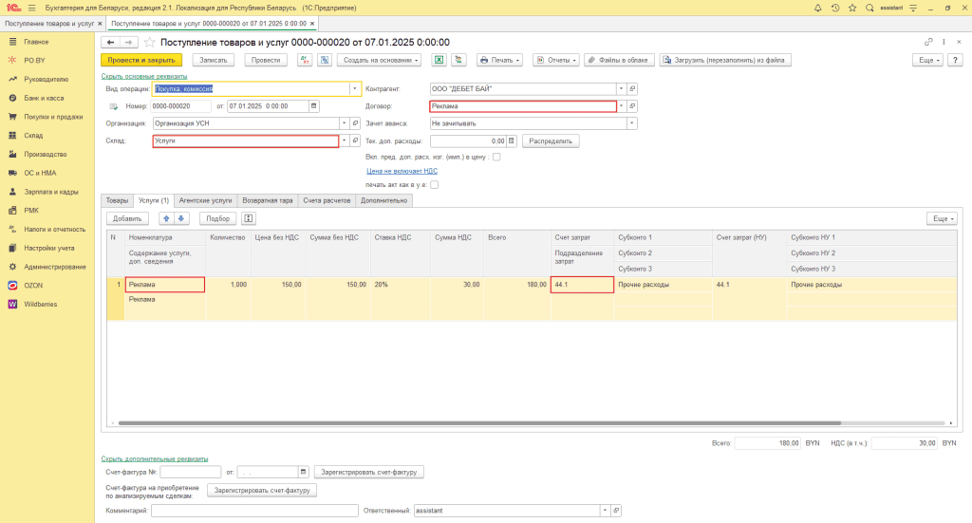Click the notifications bell icon

817,8
